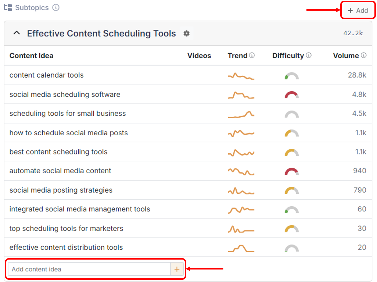Screen dimensions: 377x282
Task: Open the effective content distribution tools idea
Action: (66, 247)
